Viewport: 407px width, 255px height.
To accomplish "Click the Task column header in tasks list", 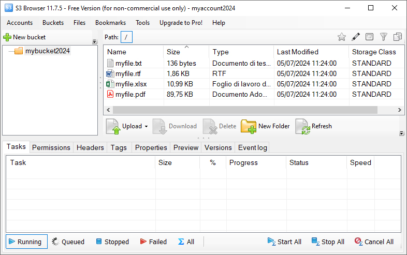I will tap(81, 162).
